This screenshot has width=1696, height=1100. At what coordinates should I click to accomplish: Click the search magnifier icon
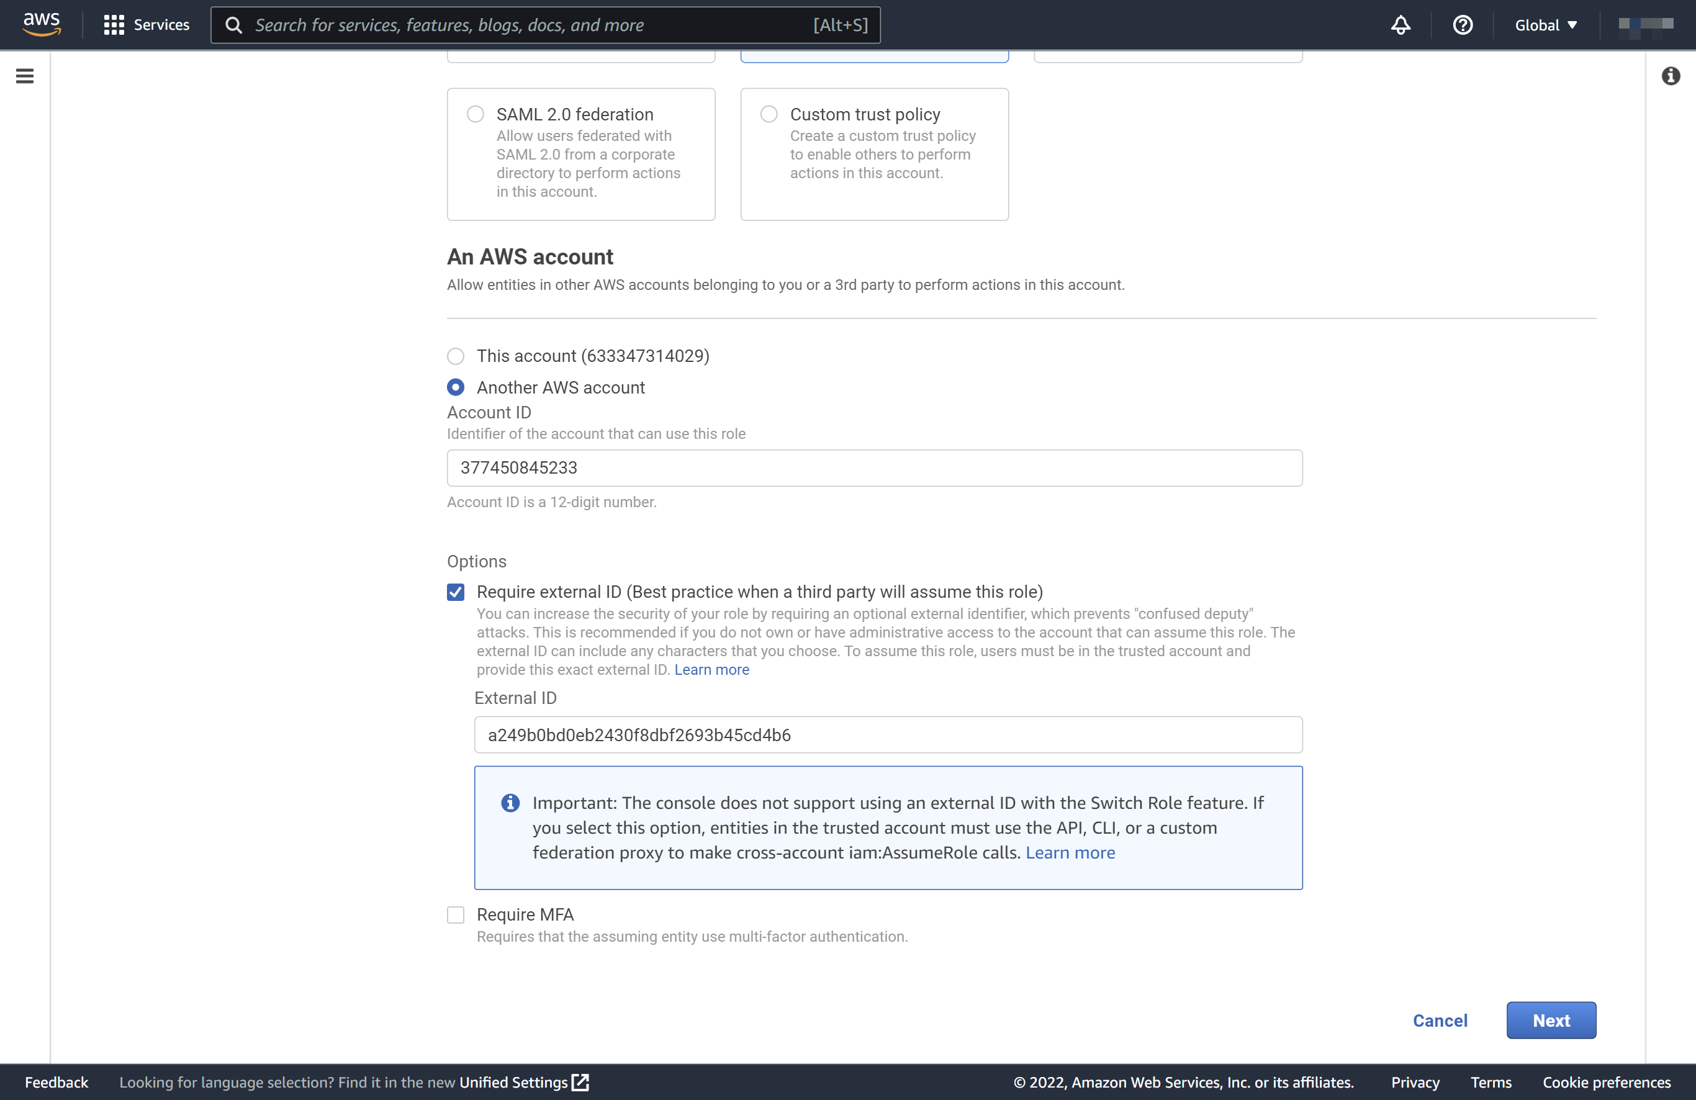click(234, 25)
